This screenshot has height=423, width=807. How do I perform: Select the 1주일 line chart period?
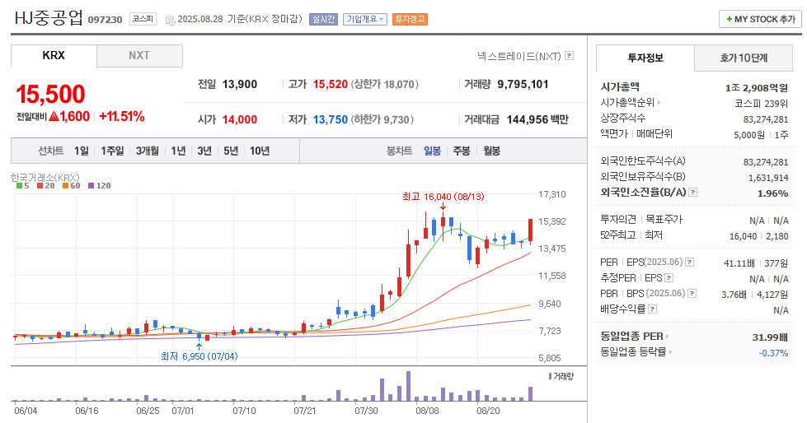(112, 151)
